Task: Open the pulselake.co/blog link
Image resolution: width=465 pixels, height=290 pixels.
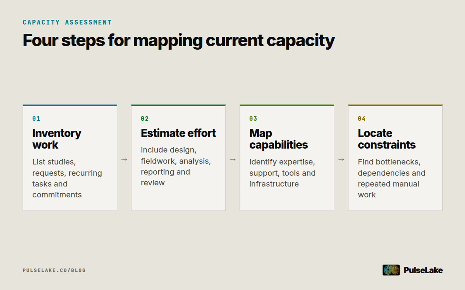Action: (x=54, y=270)
